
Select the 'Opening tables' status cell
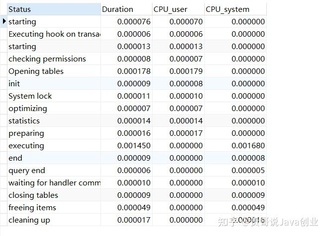pyautogui.click(x=36, y=71)
